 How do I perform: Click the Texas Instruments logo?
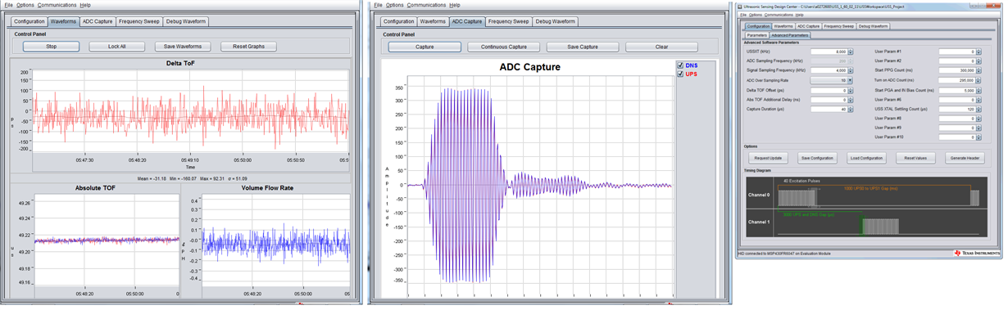click(x=977, y=254)
